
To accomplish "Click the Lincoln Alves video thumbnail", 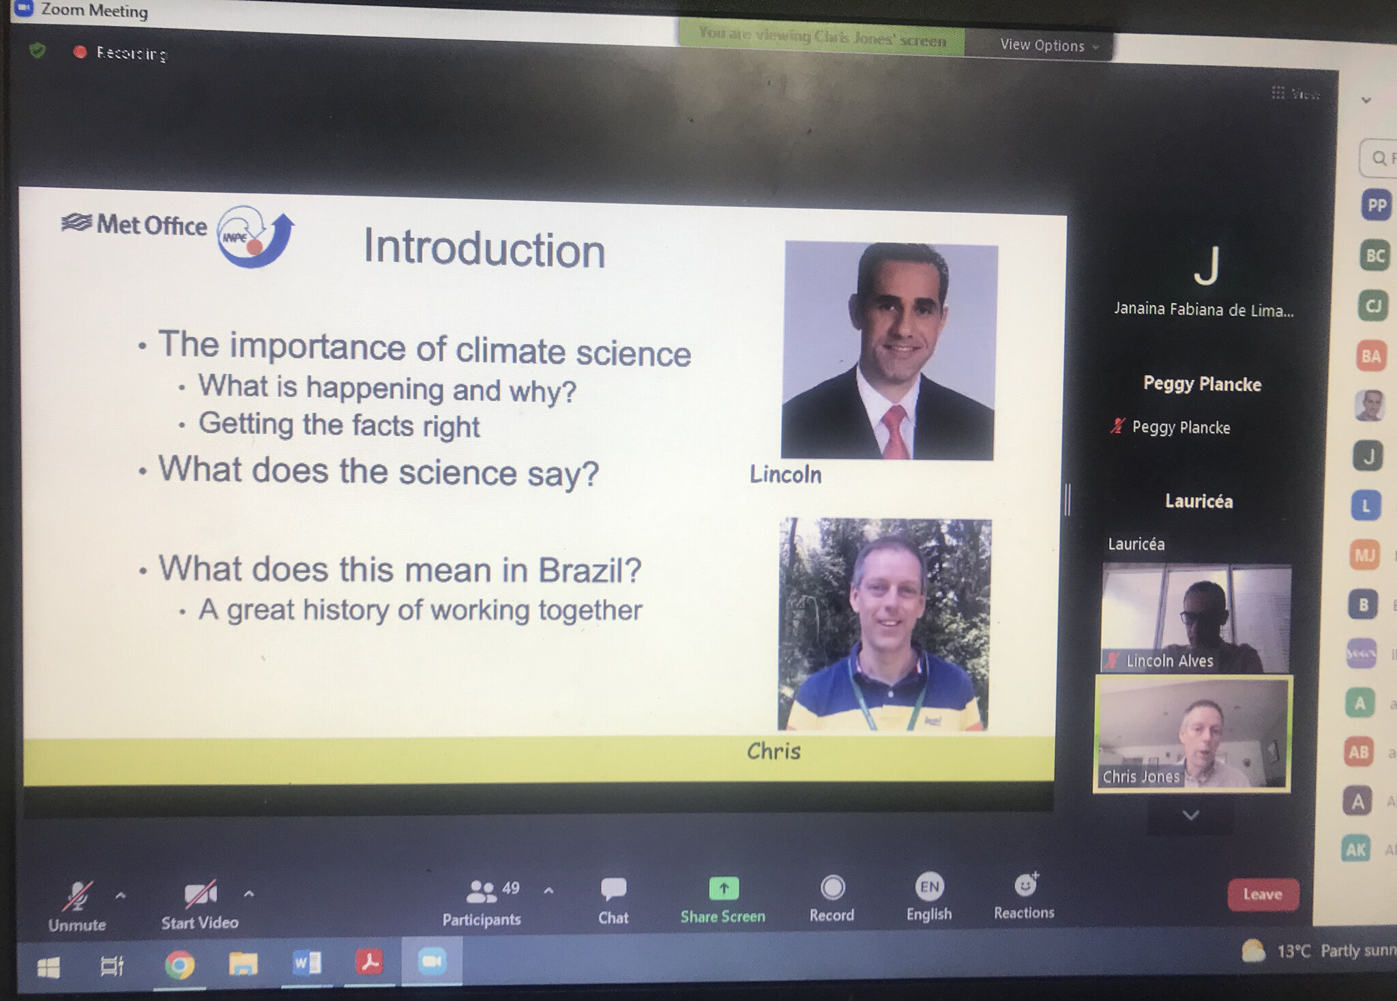I will [x=1196, y=618].
